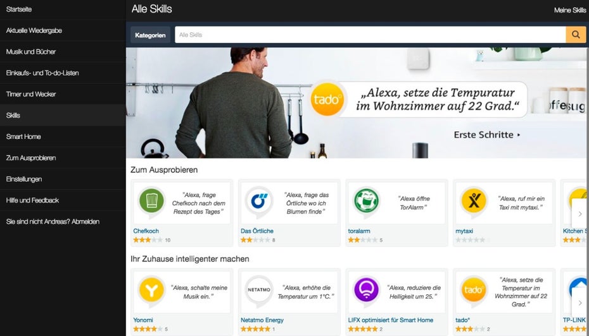
Task: Click the toralarm star rating
Action: [x=363, y=240]
